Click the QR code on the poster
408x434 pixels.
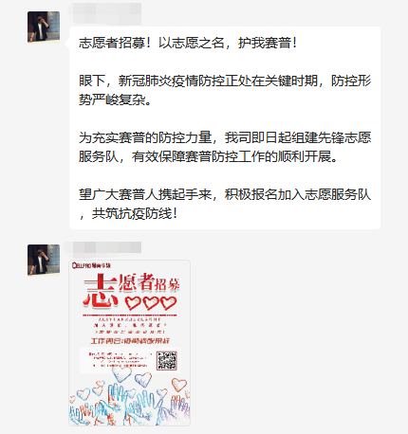(167, 361)
